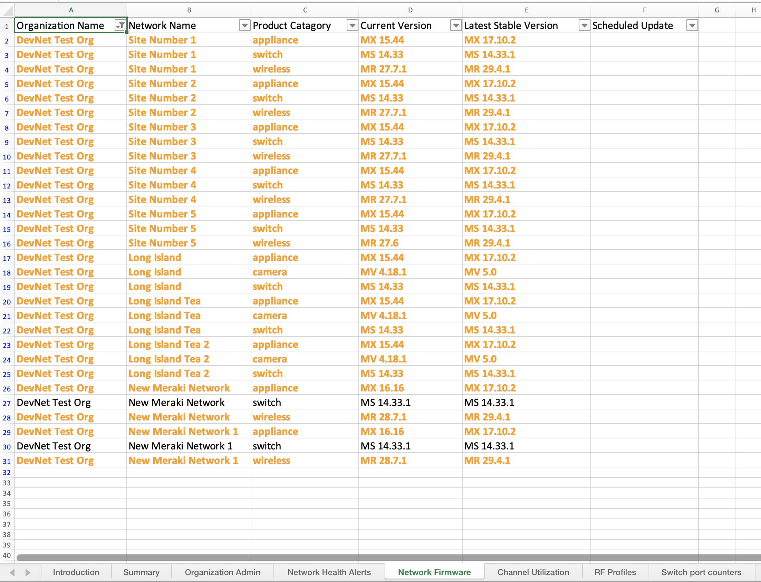The image size is (761, 582).
Task: Go to the Channel Utilization sheet
Action: click(533, 572)
